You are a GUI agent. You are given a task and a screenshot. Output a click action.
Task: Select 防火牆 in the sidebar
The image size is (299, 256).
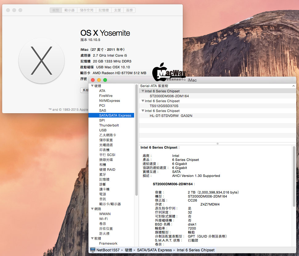104,234
